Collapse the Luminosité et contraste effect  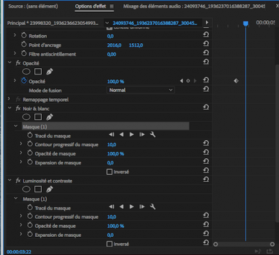pos(10,180)
